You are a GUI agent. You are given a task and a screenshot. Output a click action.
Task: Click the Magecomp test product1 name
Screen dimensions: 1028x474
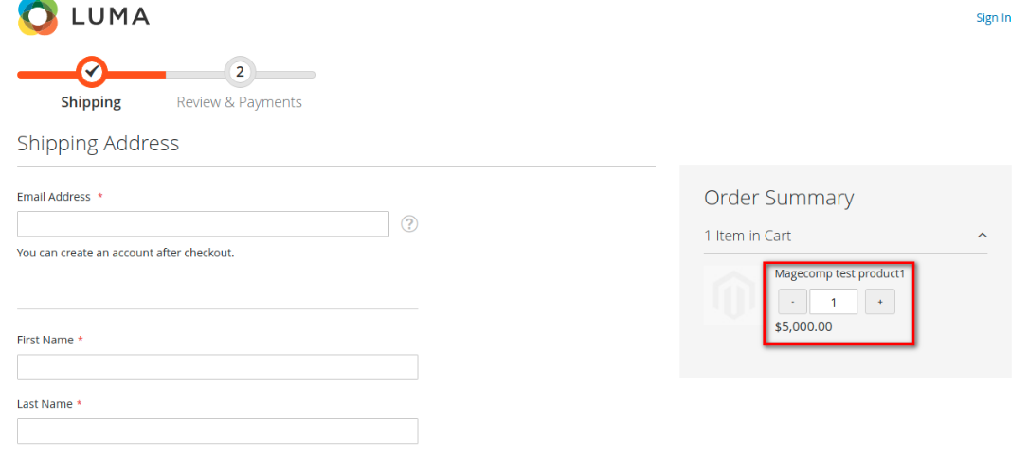[840, 273]
